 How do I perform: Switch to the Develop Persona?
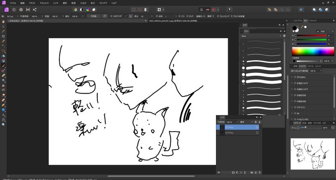pyautogui.click(x=21, y=10)
